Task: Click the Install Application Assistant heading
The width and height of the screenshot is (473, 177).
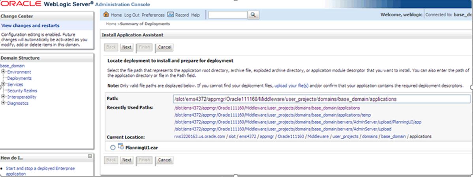Action: pos(132,35)
